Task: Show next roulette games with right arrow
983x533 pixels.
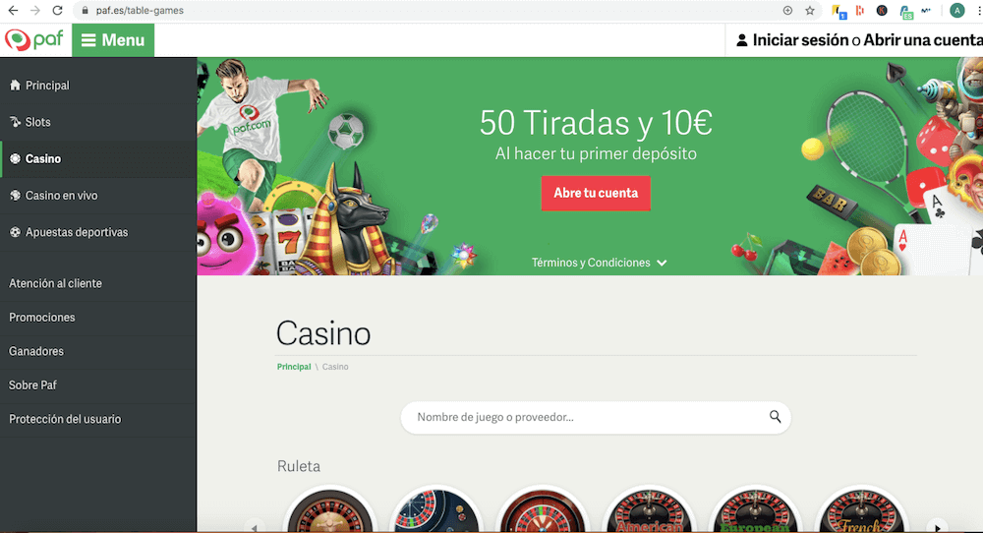Action: click(937, 527)
